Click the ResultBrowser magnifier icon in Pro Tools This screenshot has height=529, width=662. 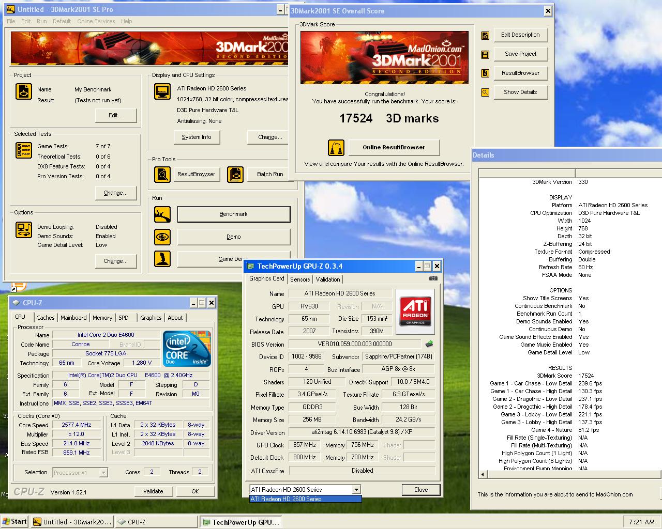tap(162, 175)
